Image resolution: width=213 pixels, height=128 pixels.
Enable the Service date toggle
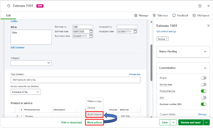[203, 84]
